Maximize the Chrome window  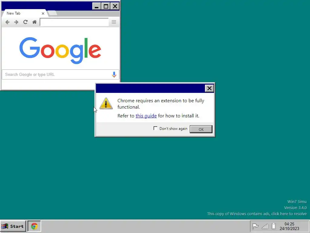[x=106, y=6]
